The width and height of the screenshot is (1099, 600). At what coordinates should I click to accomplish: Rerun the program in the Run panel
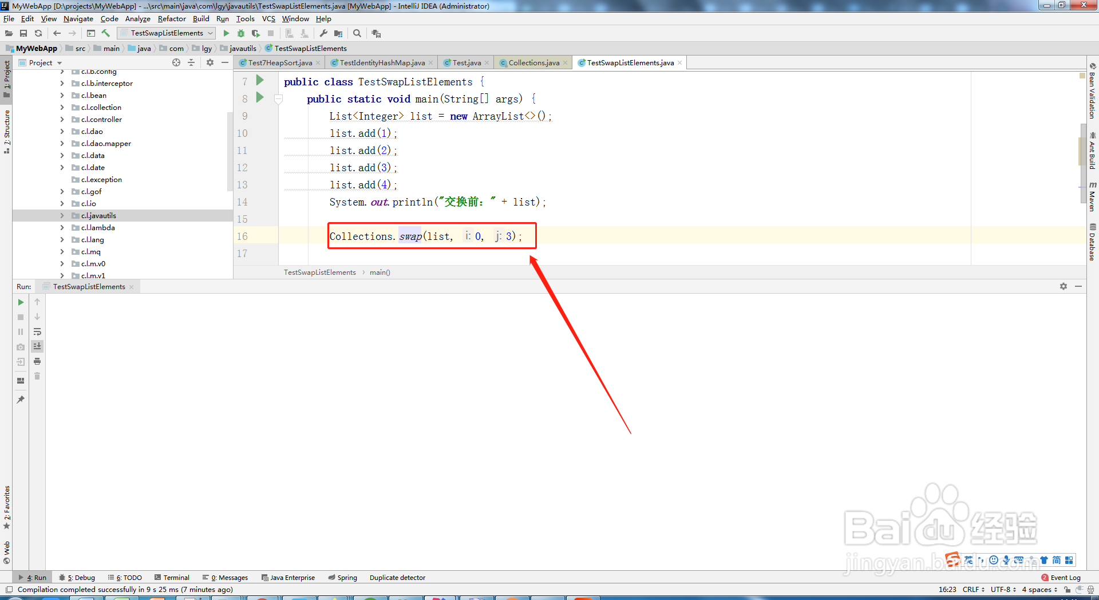click(x=21, y=302)
